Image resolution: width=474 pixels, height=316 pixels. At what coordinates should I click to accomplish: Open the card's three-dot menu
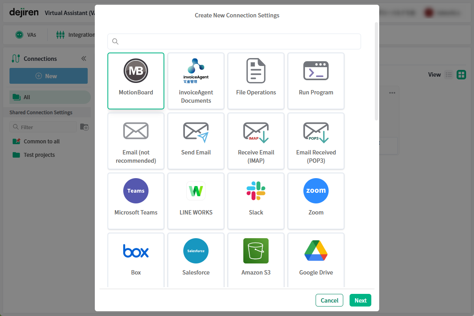click(x=392, y=93)
